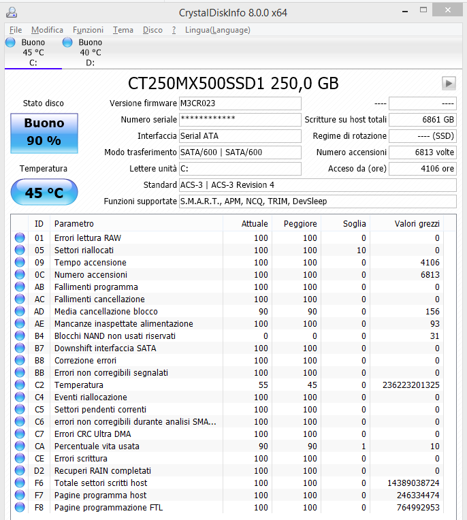Click raw value 764992953

[x=418, y=508]
